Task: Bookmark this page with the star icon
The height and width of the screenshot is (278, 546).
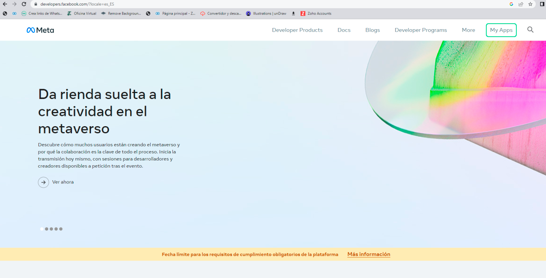Action: point(531,5)
